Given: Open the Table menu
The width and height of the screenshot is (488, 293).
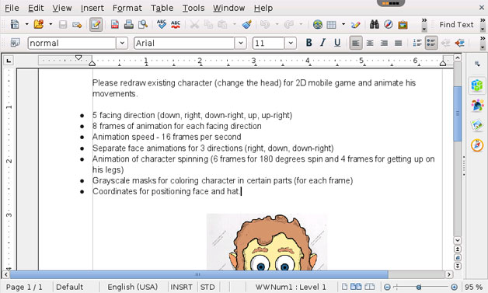Looking at the screenshot, I should point(162,8).
